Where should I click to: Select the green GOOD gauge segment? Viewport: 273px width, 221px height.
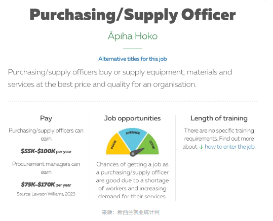coord(149,144)
